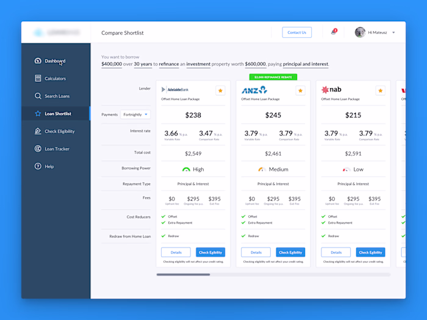427x320 pixels.
Task: Click total cost $2,591
Action: (x=353, y=154)
